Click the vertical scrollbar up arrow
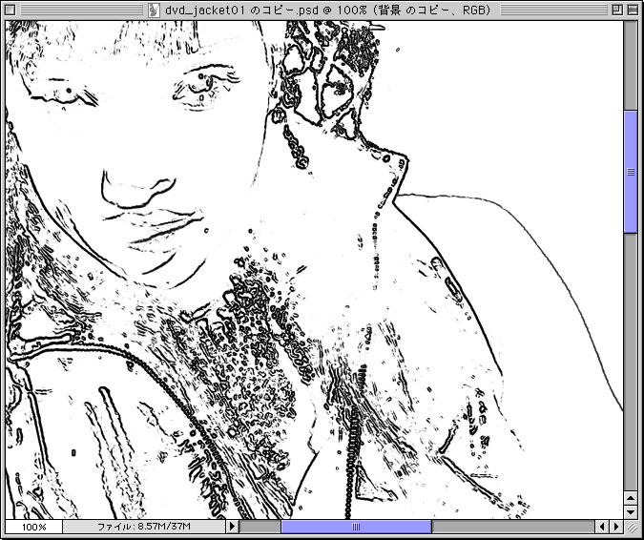The image size is (644, 540). click(630, 499)
